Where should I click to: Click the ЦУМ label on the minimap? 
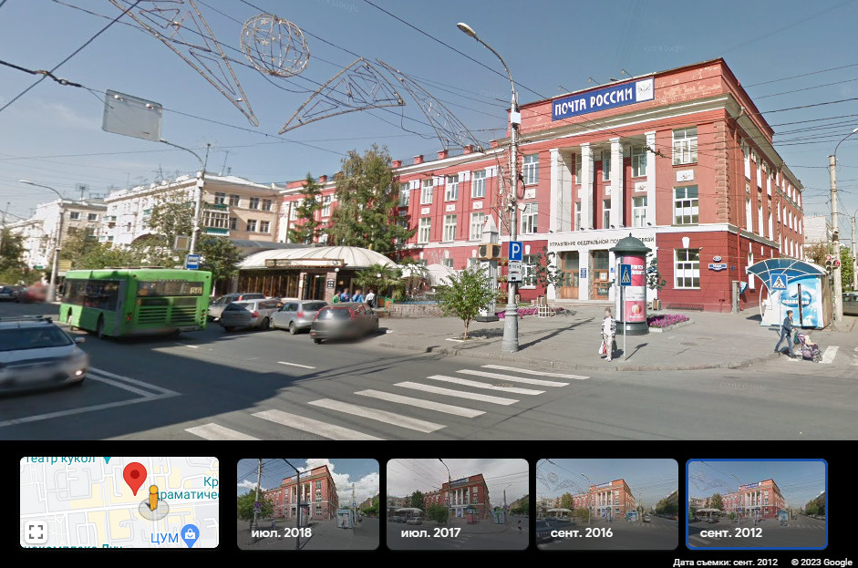click(x=165, y=538)
